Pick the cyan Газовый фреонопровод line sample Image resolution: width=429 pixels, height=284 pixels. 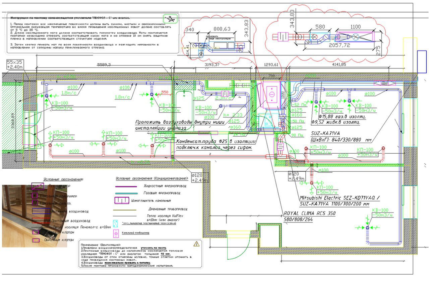point(126,193)
